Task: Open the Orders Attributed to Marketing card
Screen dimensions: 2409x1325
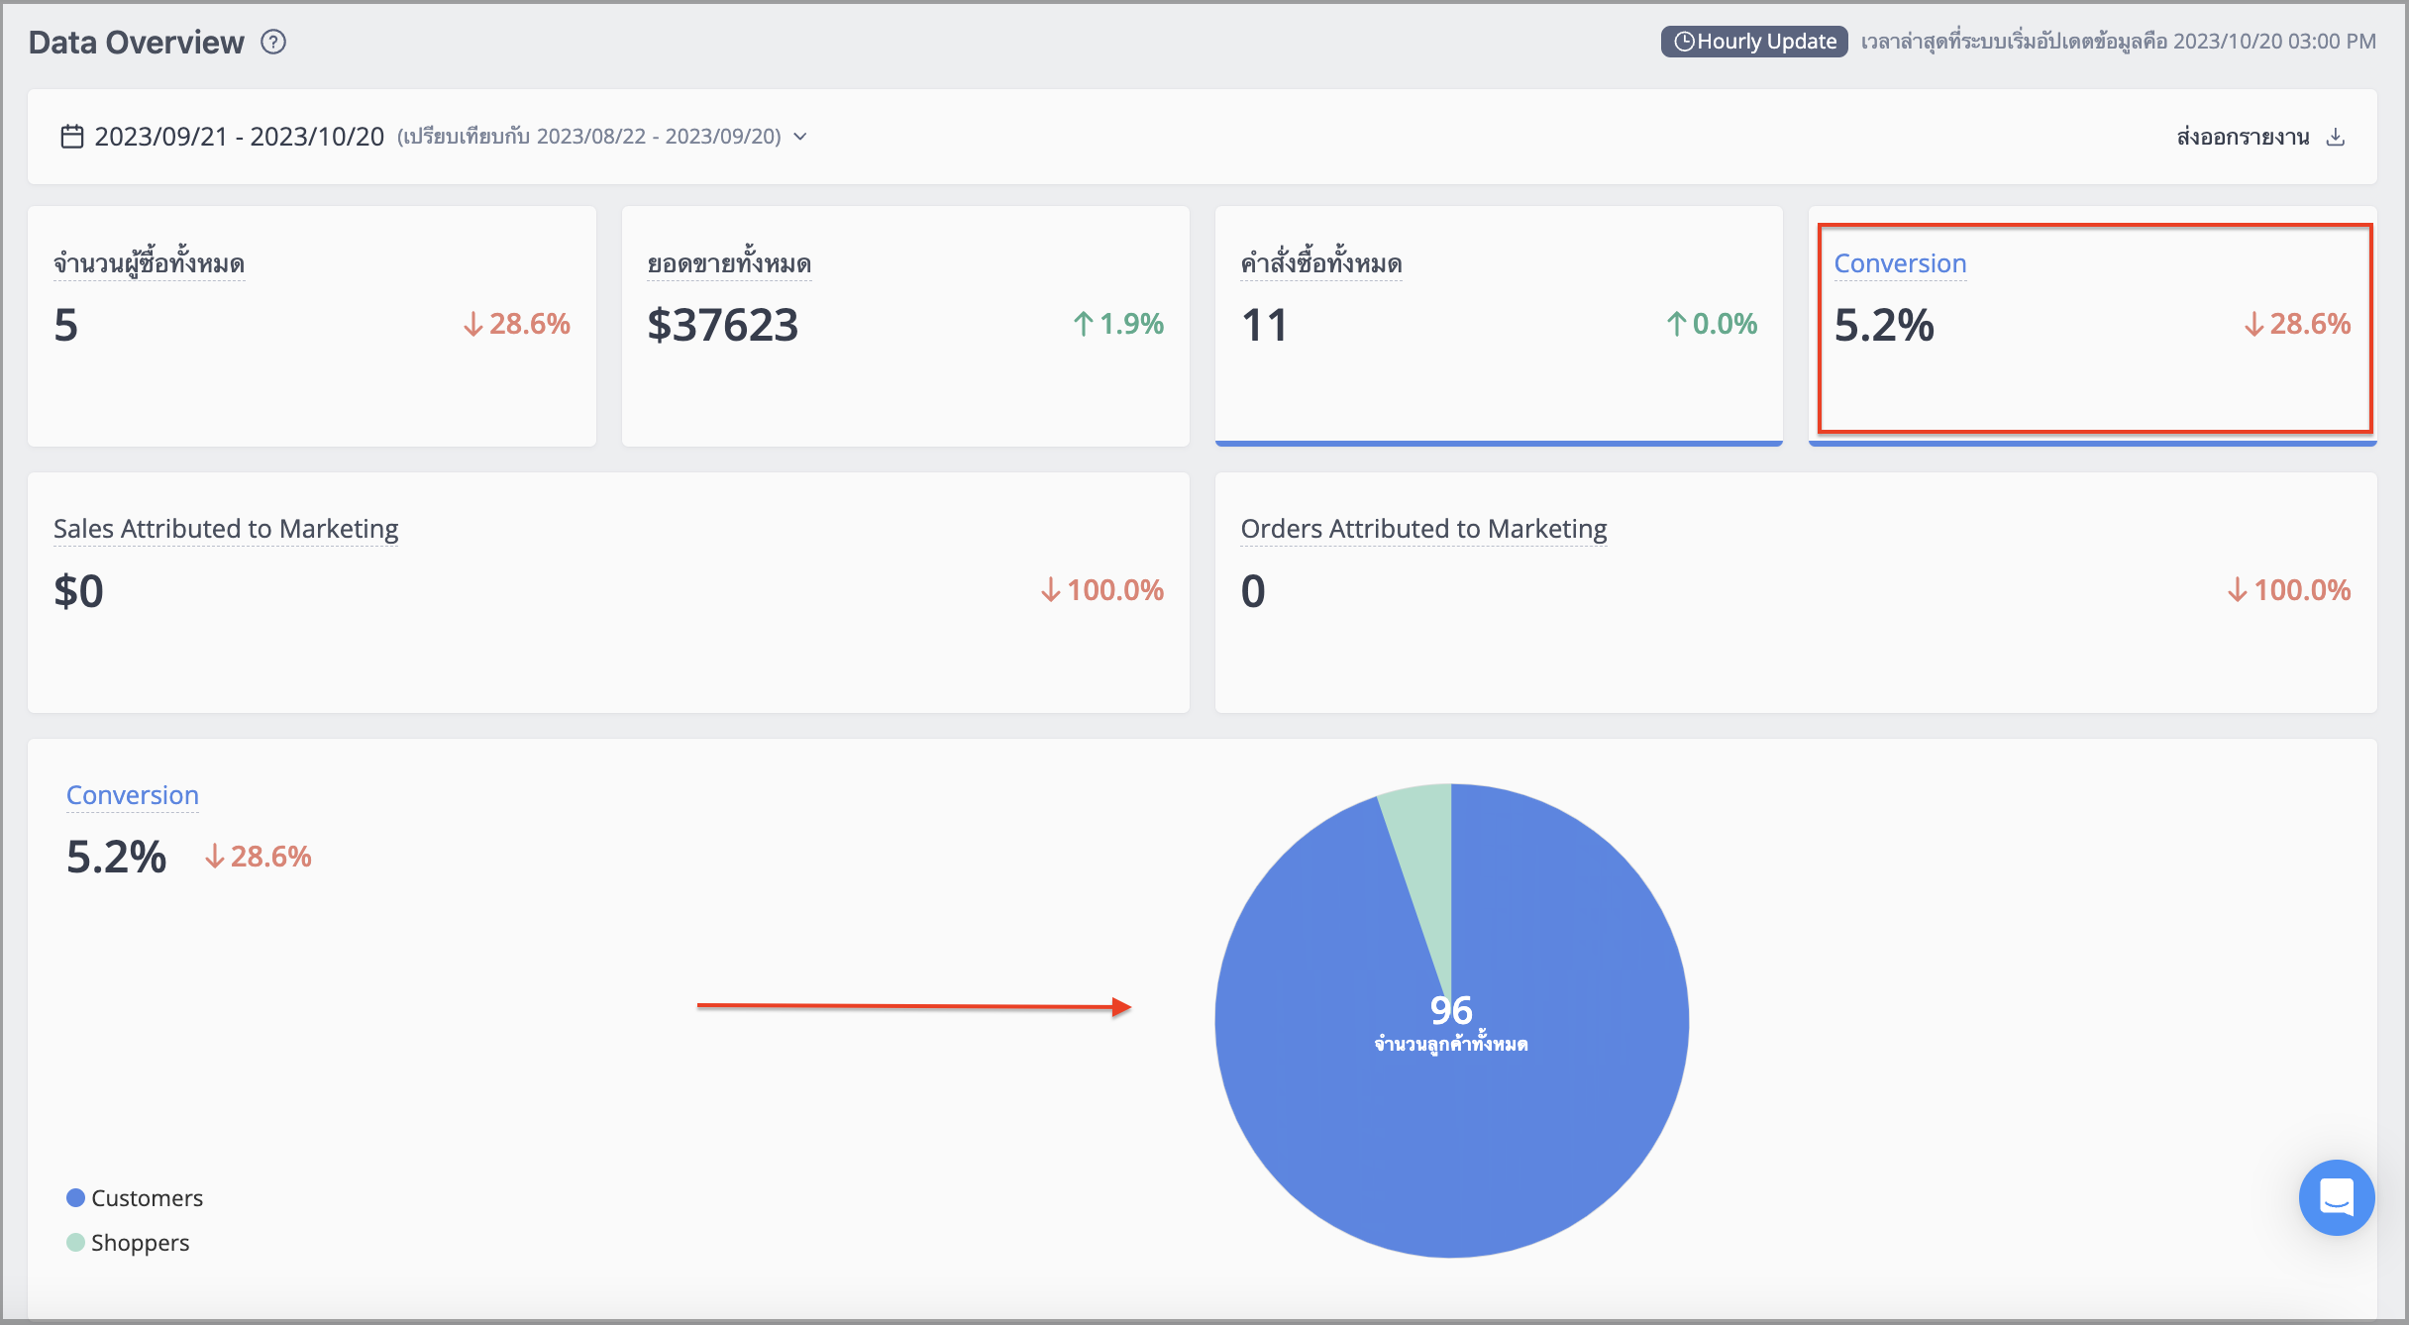Action: coord(1796,592)
